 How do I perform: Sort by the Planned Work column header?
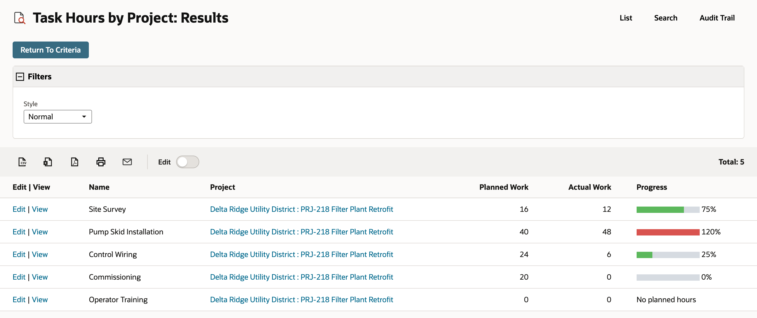click(504, 187)
